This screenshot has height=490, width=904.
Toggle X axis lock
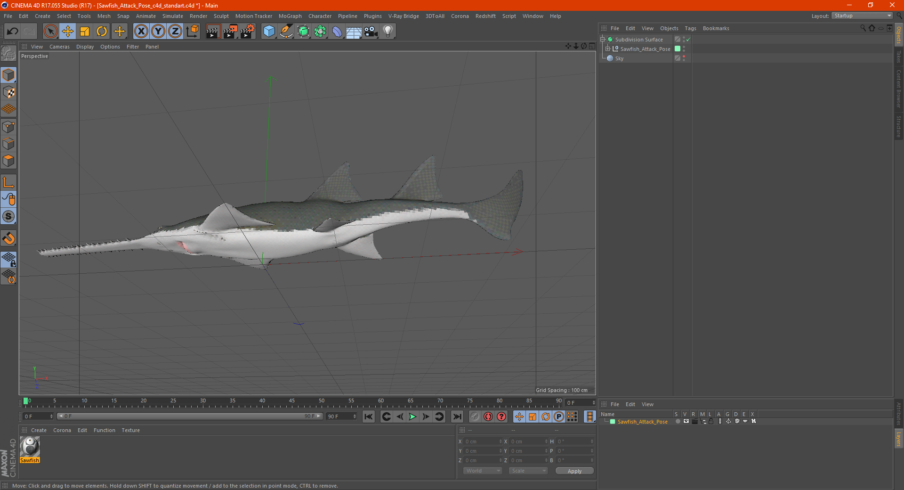tap(141, 32)
